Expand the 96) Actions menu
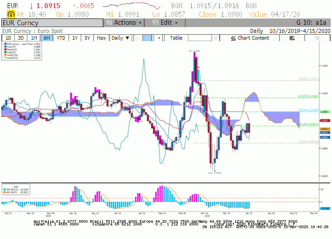Screen dimensions: 332x239 124,23
